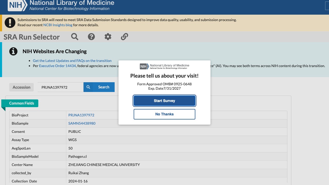Click the exclamation alert icon in the SRA banner

coord(10,23)
